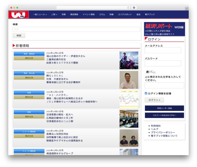Click the 検索 search button
The width and height of the screenshot is (197, 167).
click(19, 36)
